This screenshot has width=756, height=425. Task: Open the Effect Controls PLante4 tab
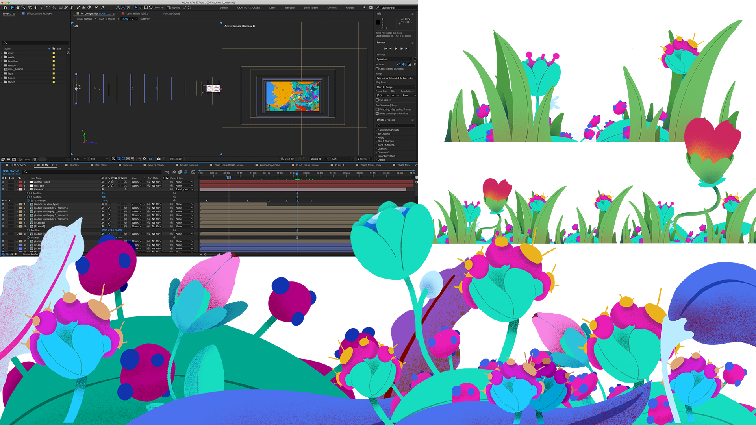(x=39, y=13)
